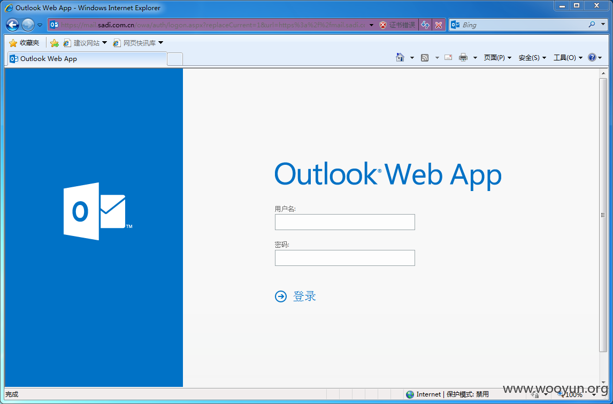The image size is (613, 404).
Task: Go to the home page icon
Action: pos(400,57)
